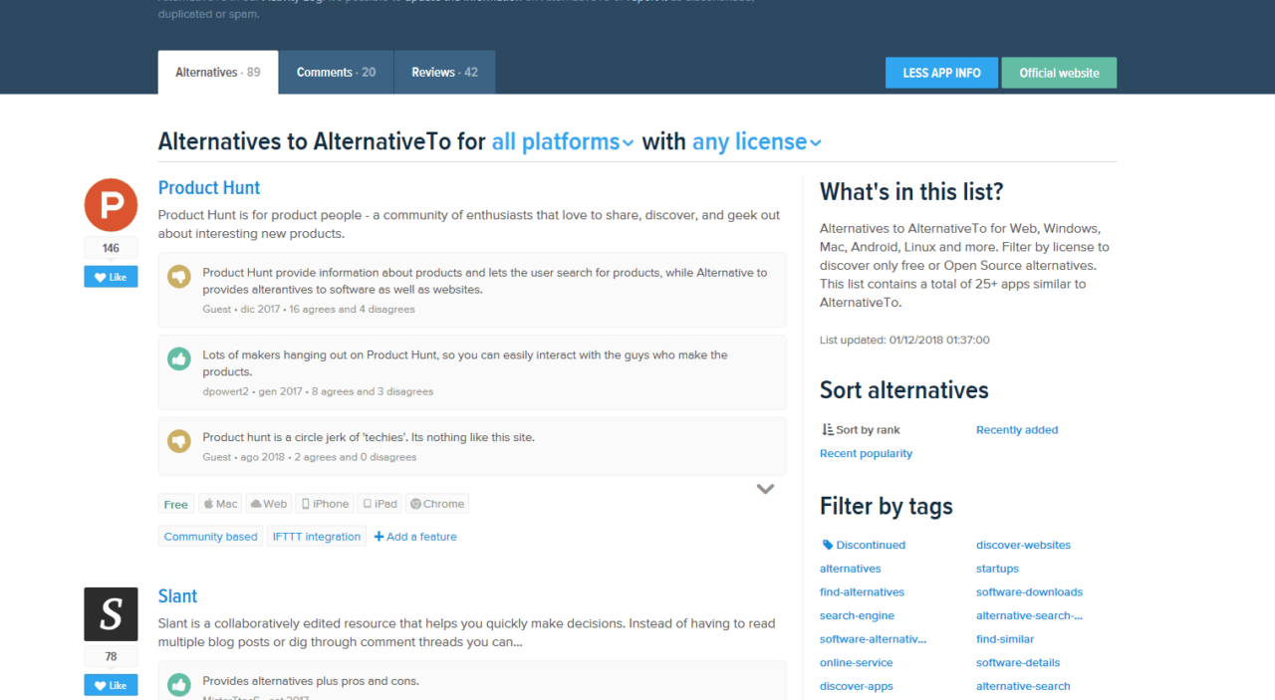Click the Official website button
Image resolution: width=1275 pixels, height=700 pixels.
click(1059, 72)
